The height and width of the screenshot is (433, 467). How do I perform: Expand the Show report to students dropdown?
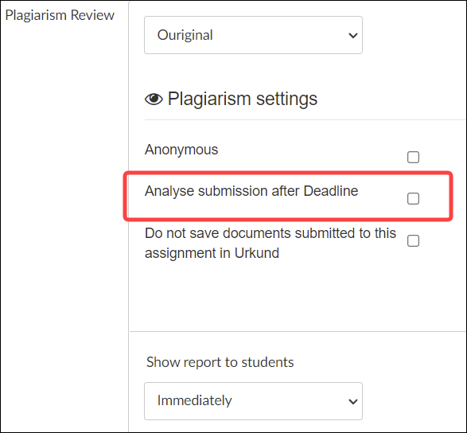(253, 401)
